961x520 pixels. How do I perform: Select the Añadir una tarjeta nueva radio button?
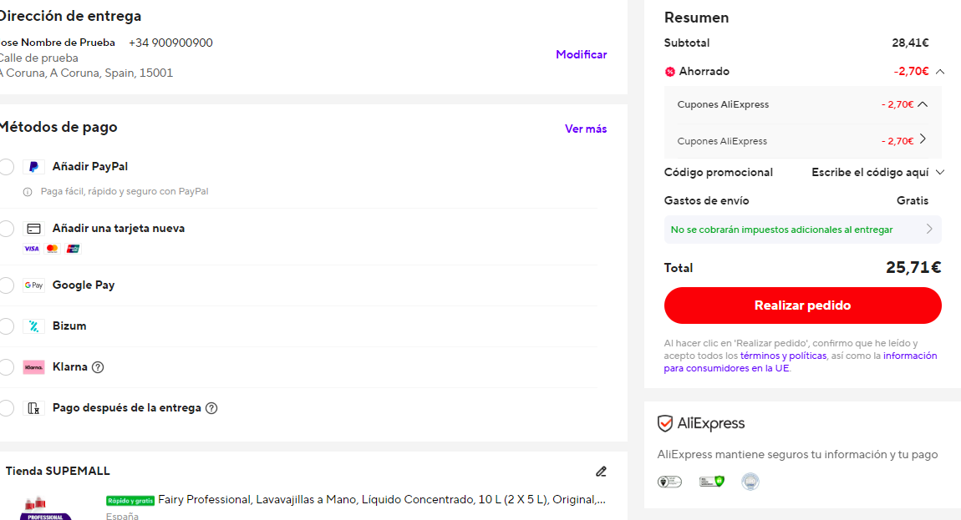[6, 229]
